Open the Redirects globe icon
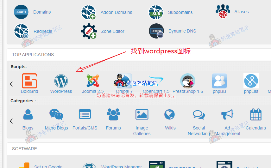This screenshot has width=271, height=168. (x=21, y=31)
